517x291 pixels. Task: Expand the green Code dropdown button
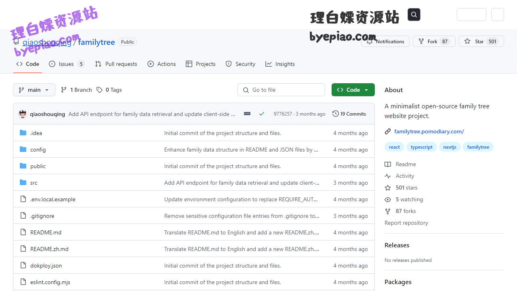[x=353, y=90]
